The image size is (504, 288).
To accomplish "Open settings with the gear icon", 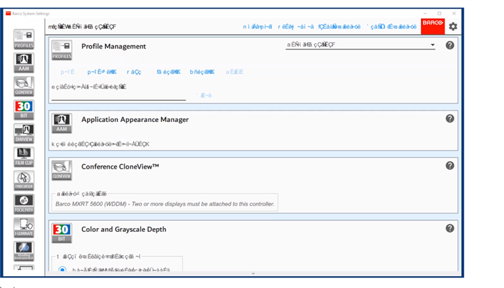I will tap(453, 26).
